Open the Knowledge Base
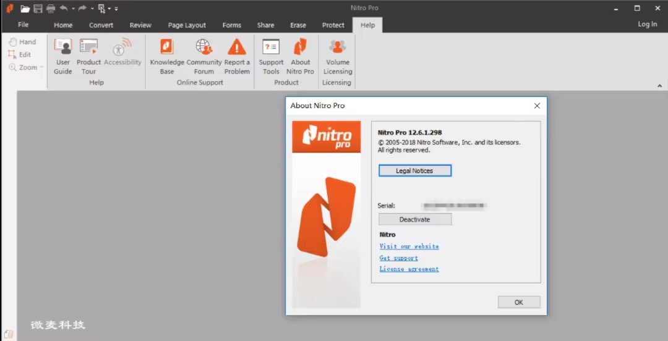The height and width of the screenshot is (341, 668). pyautogui.click(x=167, y=56)
